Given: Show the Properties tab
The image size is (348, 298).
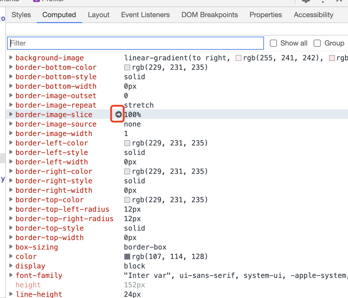Looking at the screenshot, I should pos(266,15).
